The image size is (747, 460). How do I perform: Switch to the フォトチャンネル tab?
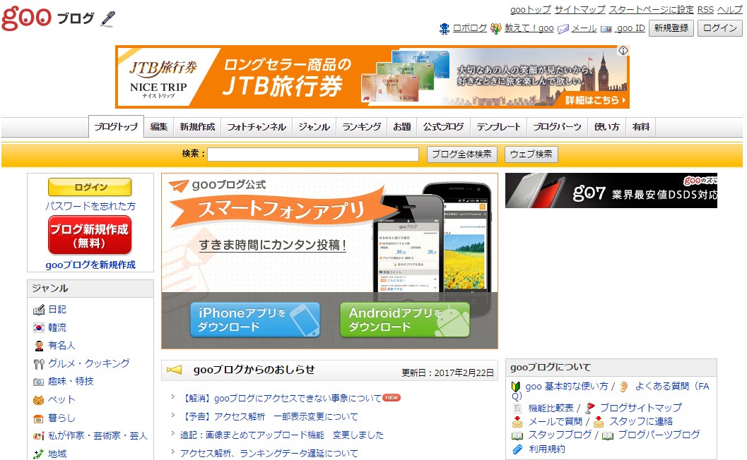pos(257,127)
